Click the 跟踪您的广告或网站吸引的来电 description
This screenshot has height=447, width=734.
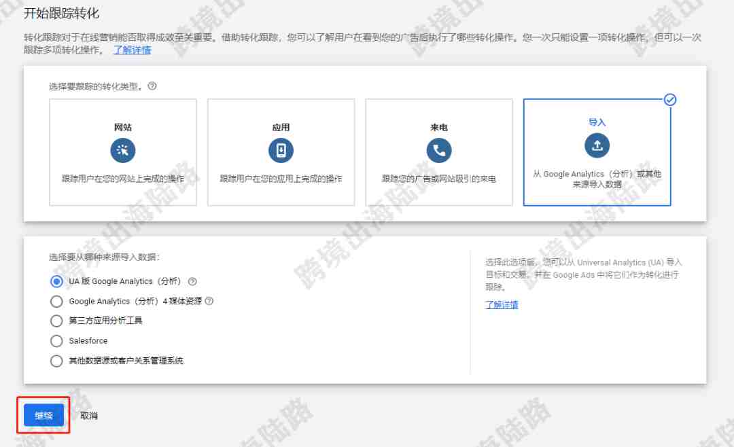(x=439, y=179)
